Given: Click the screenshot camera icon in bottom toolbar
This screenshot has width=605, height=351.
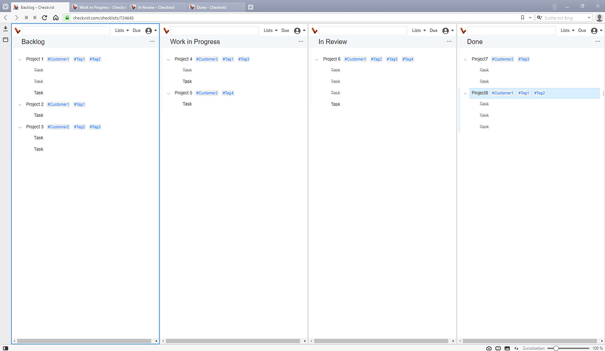Looking at the screenshot, I should [489, 348].
